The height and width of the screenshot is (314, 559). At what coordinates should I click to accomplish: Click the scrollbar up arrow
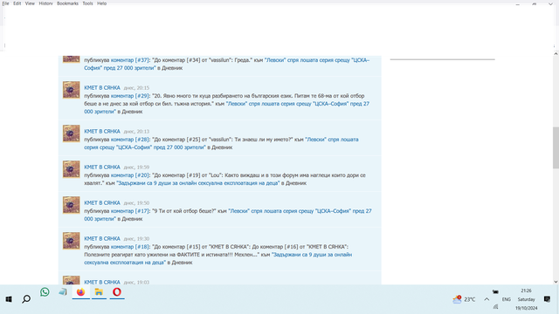(x=556, y=54)
